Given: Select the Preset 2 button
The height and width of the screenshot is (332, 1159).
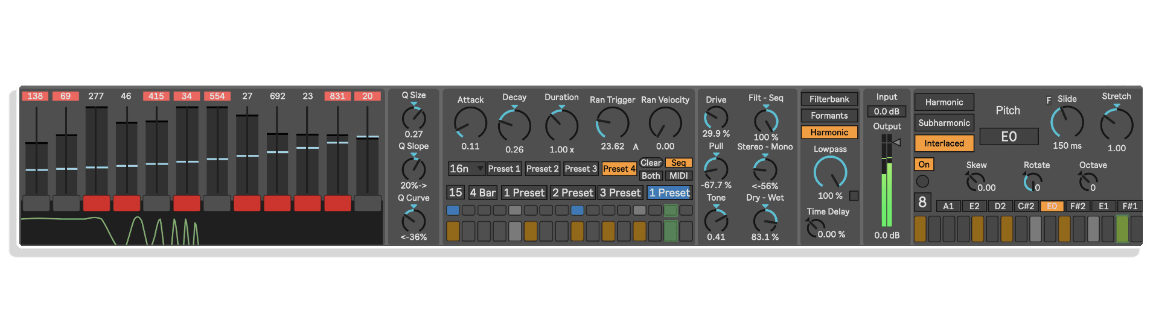Looking at the screenshot, I should (x=542, y=169).
